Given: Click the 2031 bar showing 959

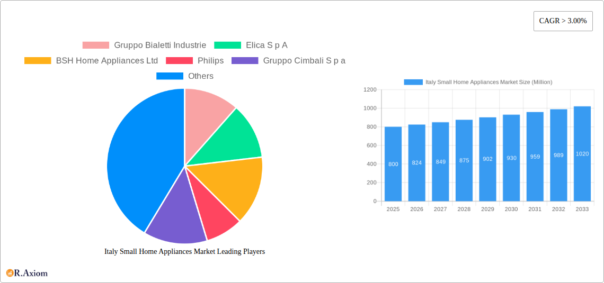Looking at the screenshot, I should [535, 157].
